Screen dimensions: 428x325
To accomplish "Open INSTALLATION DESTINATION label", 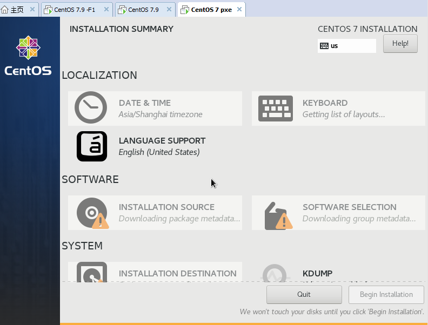I will 177,274.
